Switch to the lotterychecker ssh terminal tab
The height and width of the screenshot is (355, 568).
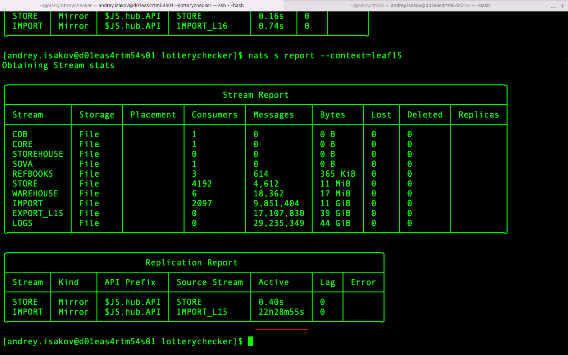[x=142, y=6]
